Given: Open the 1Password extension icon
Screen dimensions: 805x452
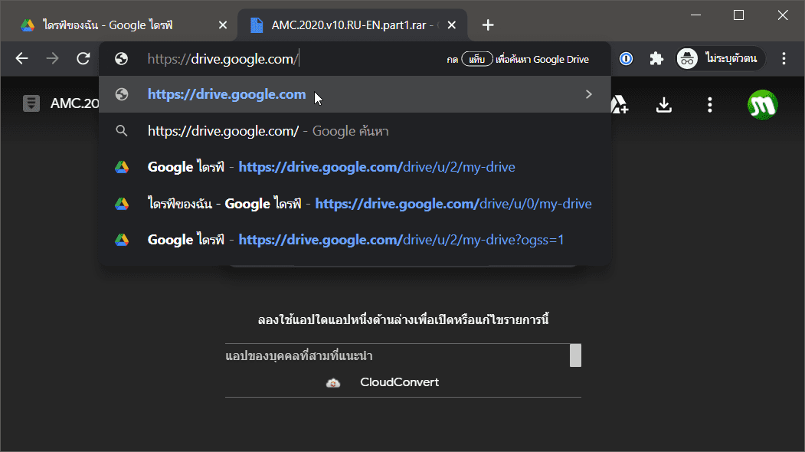Looking at the screenshot, I should coord(626,58).
